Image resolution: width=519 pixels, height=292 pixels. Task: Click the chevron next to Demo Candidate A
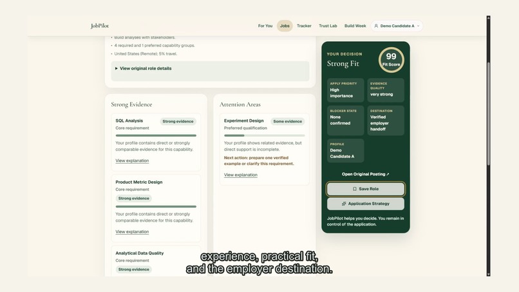tap(418, 26)
